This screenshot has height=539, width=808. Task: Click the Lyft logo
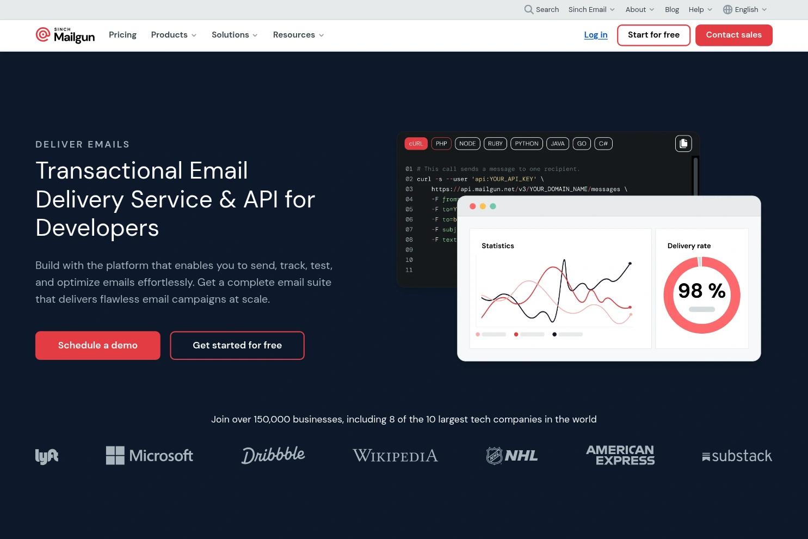point(47,456)
